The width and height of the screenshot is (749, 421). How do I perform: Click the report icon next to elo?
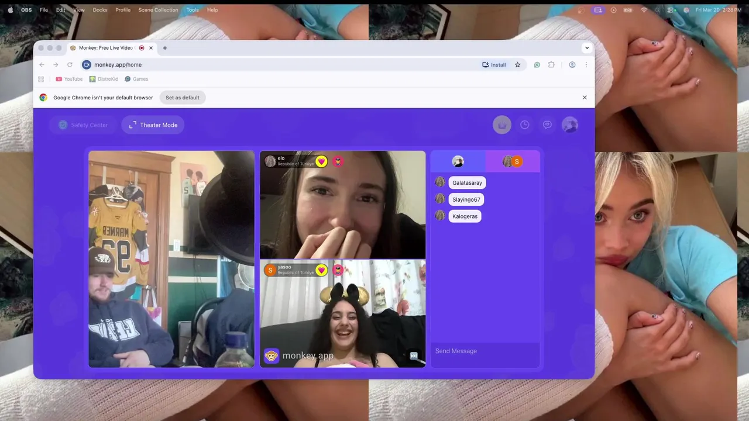(338, 161)
